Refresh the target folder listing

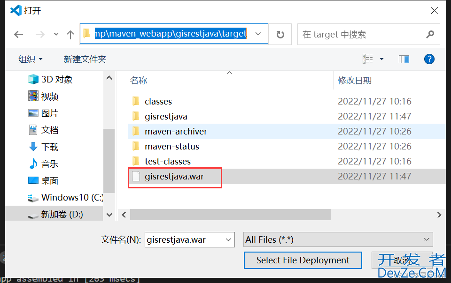click(280, 34)
